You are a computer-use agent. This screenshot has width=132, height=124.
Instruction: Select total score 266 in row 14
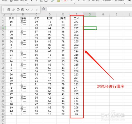click(76, 61)
